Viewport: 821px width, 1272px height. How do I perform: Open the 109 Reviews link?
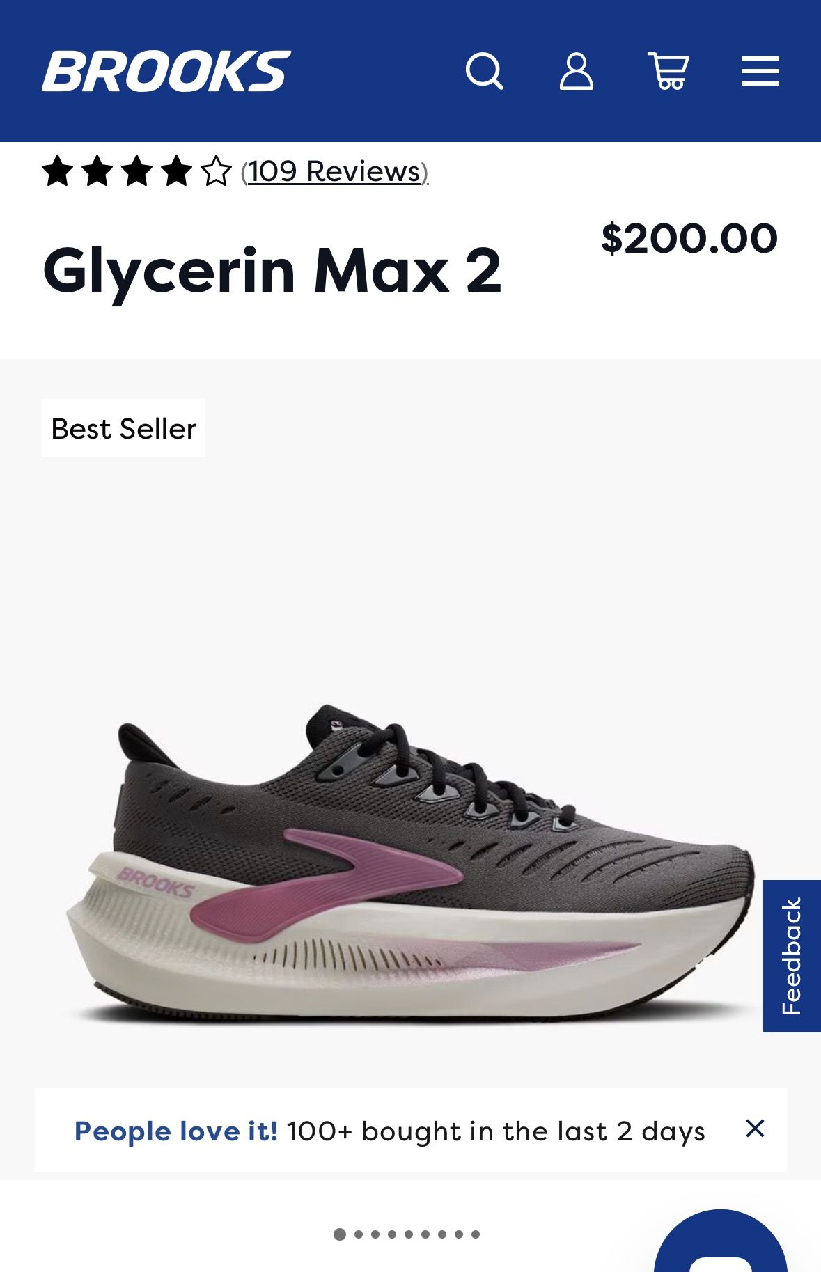pyautogui.click(x=335, y=171)
